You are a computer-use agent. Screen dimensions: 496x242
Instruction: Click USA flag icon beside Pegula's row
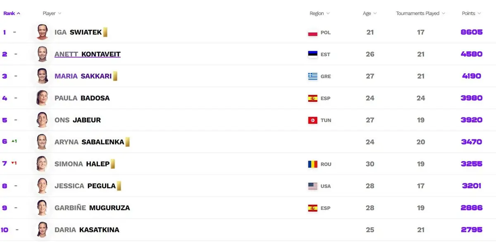click(312, 186)
